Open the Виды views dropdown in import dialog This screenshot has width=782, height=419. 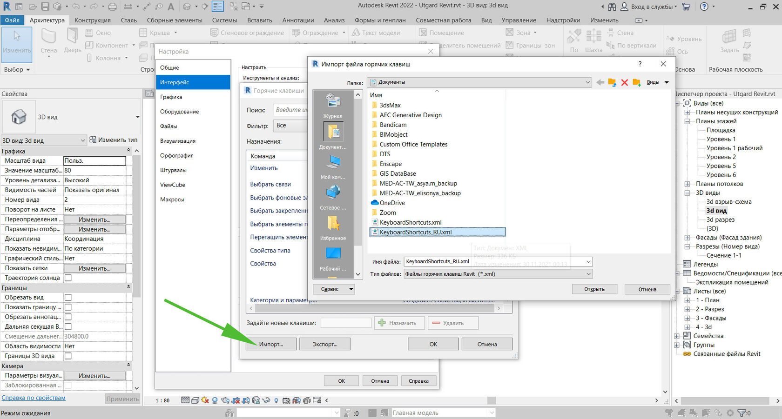(657, 82)
